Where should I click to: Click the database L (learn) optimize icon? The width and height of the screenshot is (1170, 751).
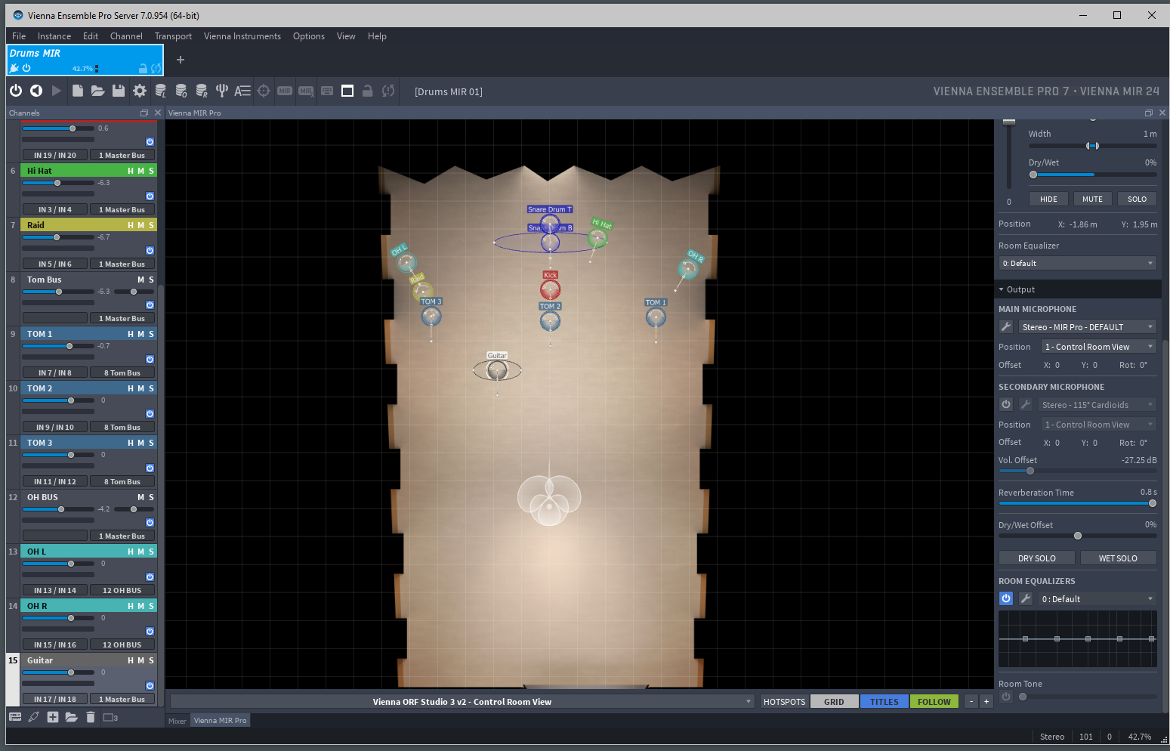(161, 91)
